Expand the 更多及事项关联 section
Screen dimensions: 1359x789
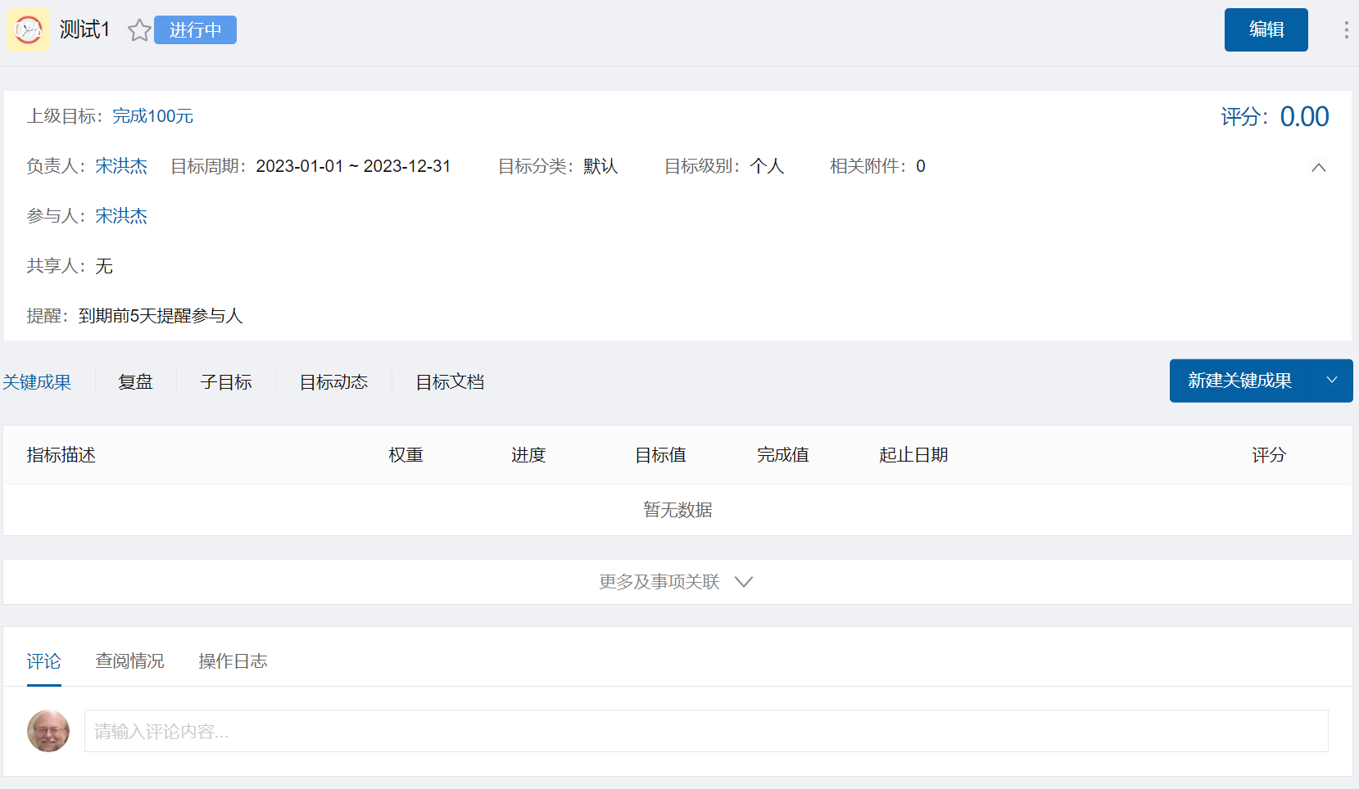[677, 582]
